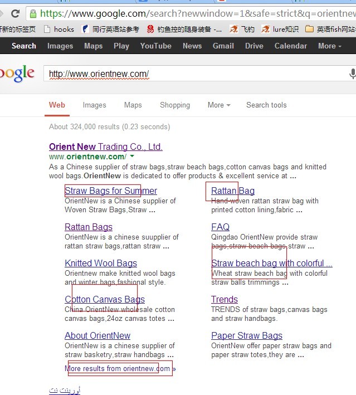Open the 同行英语站参考 bookmark
Screen dimensions: 356x395
pos(111,30)
